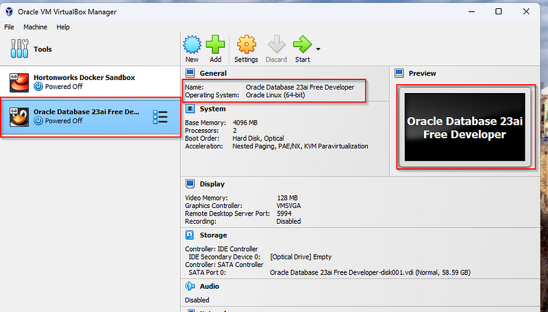This screenshot has height=312, width=548.
Task: Maximize the VirtualBox Manager window
Action: pyautogui.click(x=499, y=12)
